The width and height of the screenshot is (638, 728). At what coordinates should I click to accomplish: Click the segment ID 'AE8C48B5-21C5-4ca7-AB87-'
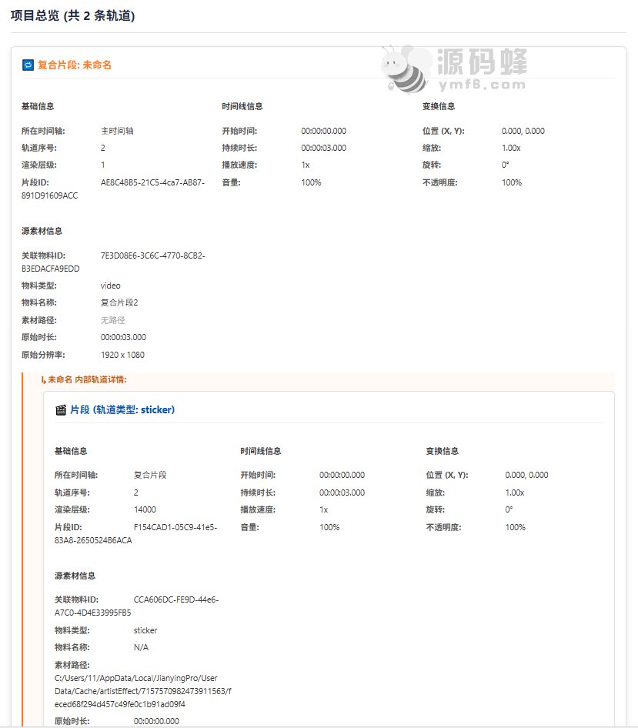(153, 182)
